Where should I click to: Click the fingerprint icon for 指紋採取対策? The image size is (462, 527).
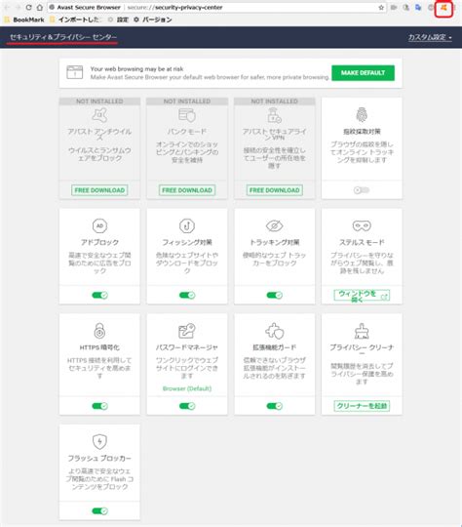[x=362, y=115]
